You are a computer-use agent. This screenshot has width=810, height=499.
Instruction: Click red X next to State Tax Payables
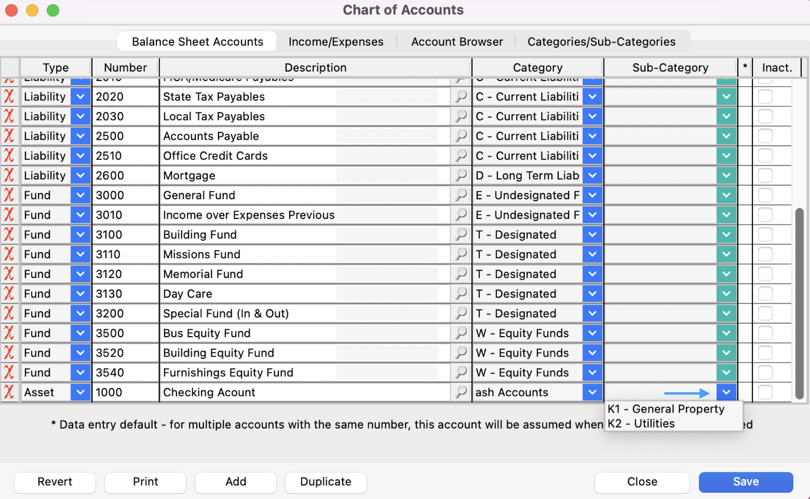[x=9, y=96]
